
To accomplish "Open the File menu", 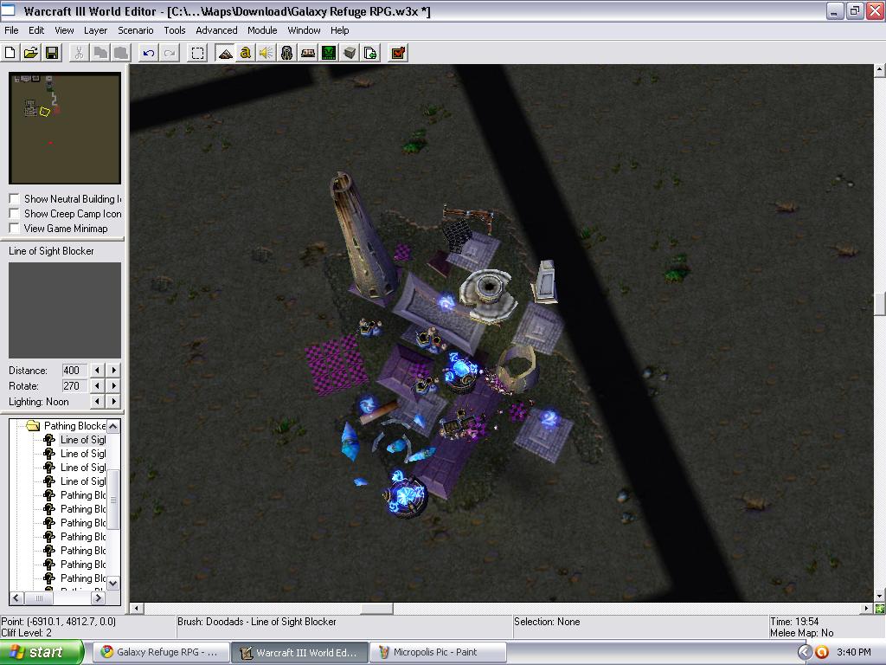I will tap(11, 30).
